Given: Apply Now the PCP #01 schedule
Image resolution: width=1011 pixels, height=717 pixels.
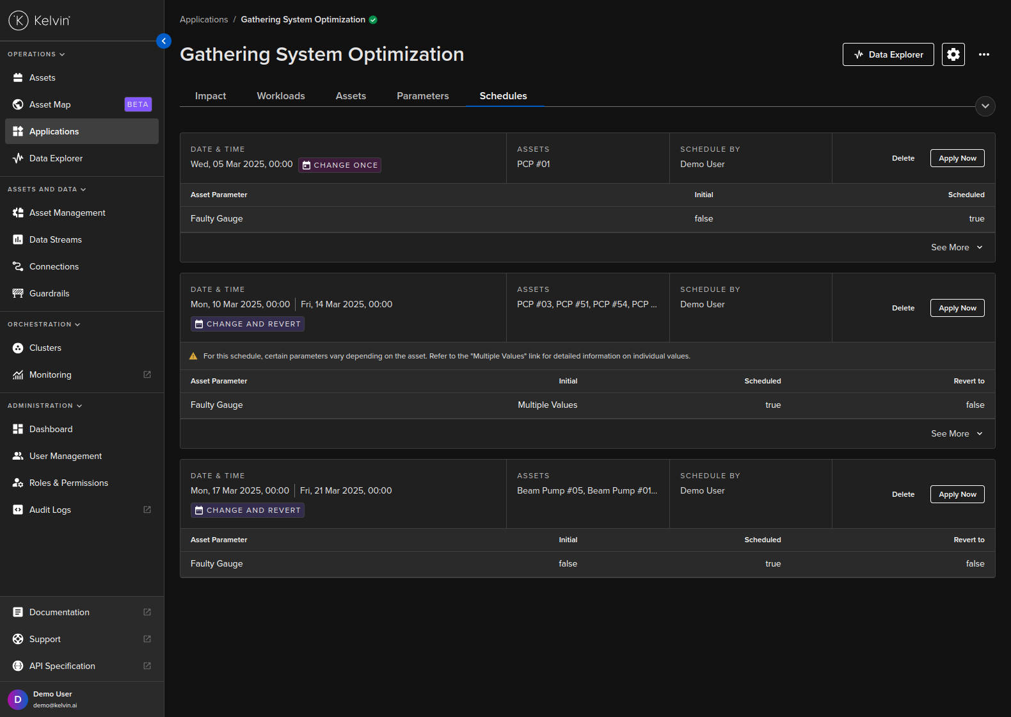Looking at the screenshot, I should [957, 158].
